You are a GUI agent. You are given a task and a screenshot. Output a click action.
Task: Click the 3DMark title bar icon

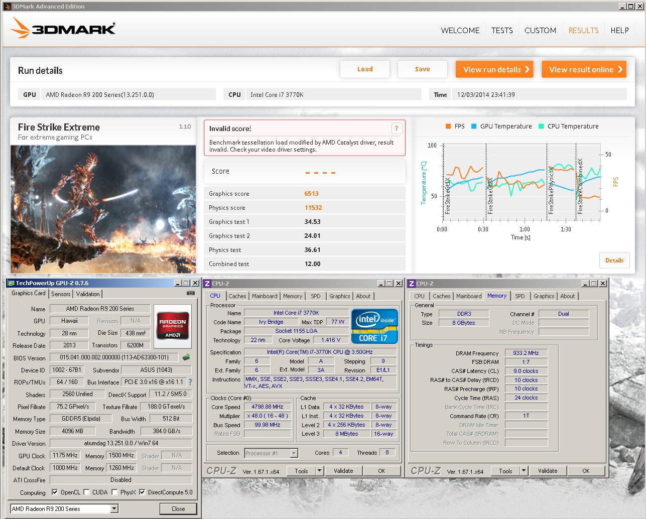point(7,7)
